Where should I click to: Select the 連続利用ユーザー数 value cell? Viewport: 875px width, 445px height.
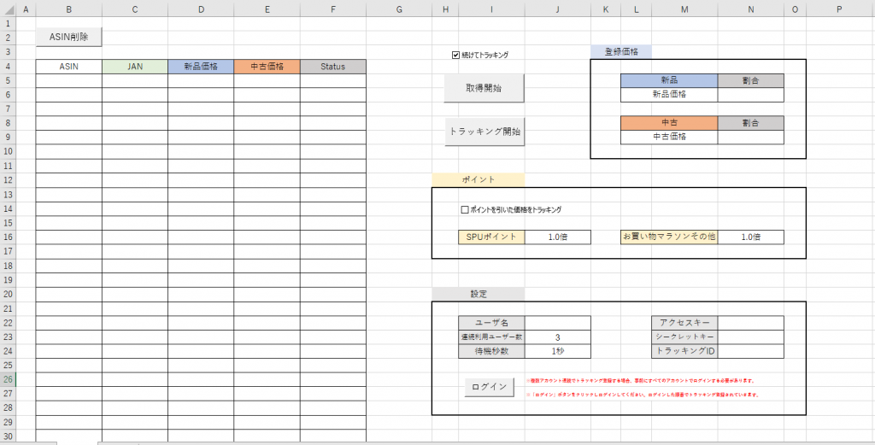pos(557,337)
